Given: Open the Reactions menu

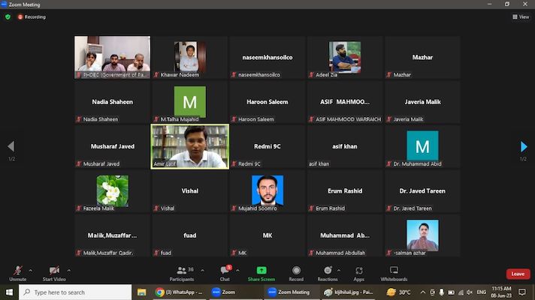Looking at the screenshot, I should (x=328, y=271).
